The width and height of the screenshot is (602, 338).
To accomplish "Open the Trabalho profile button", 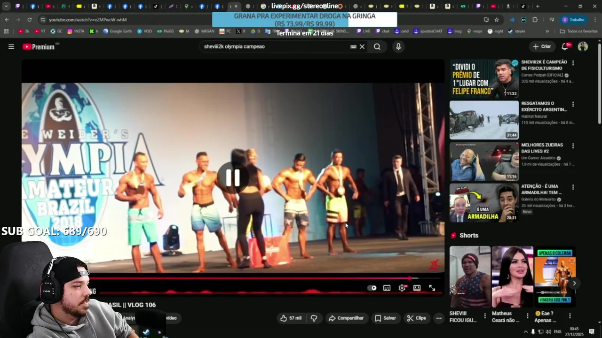I will [x=573, y=20].
